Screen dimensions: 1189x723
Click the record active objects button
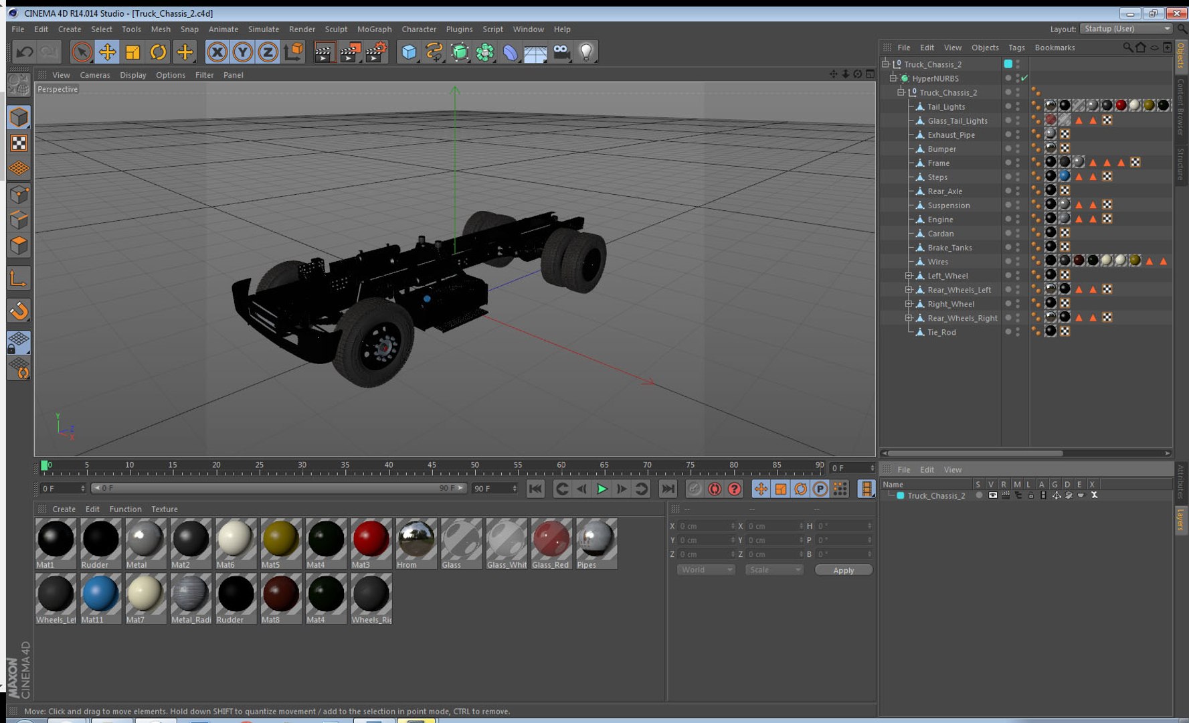point(695,489)
